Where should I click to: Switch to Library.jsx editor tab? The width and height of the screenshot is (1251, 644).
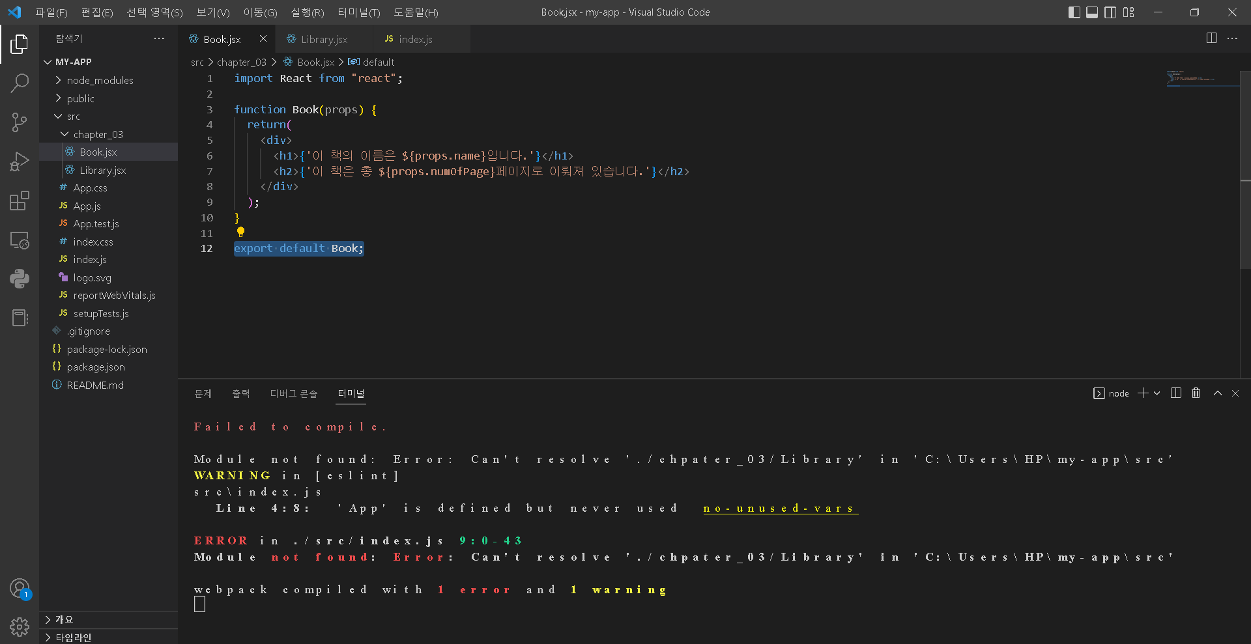324,39
